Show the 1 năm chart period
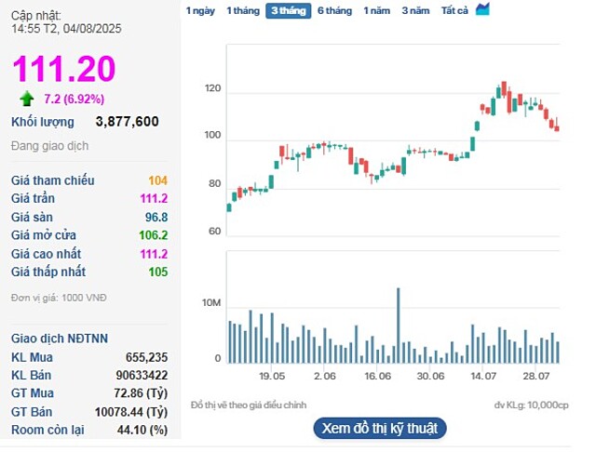Image resolution: width=596 pixels, height=452 pixels. click(377, 10)
